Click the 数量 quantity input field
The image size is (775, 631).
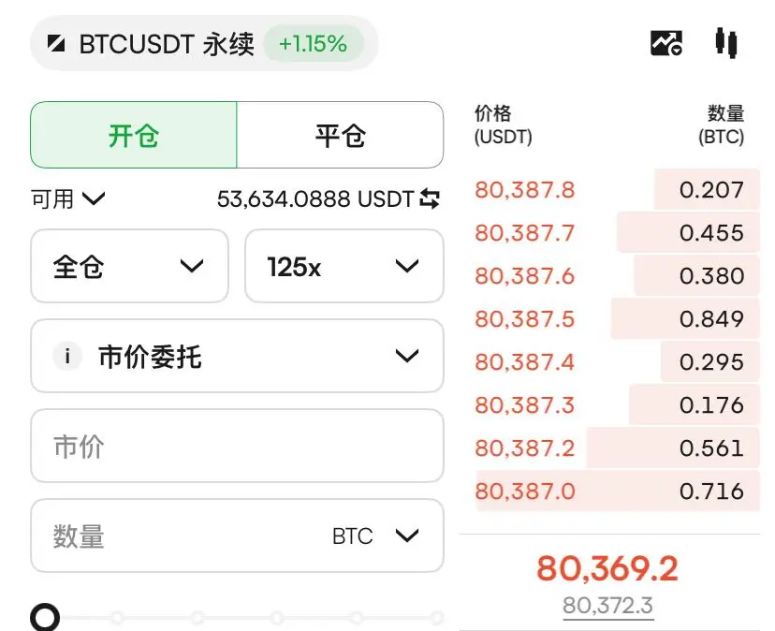coord(237,536)
